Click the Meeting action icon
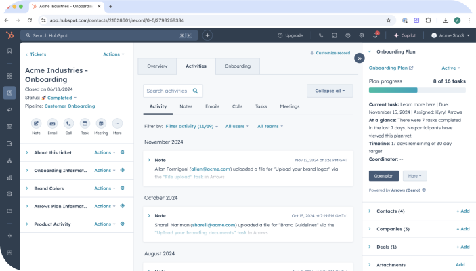 click(101, 123)
